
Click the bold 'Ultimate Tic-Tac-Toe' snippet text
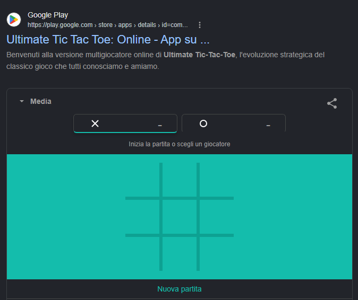click(x=199, y=55)
